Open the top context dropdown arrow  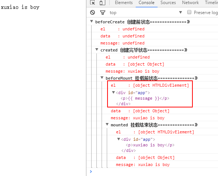[x=181, y=12]
